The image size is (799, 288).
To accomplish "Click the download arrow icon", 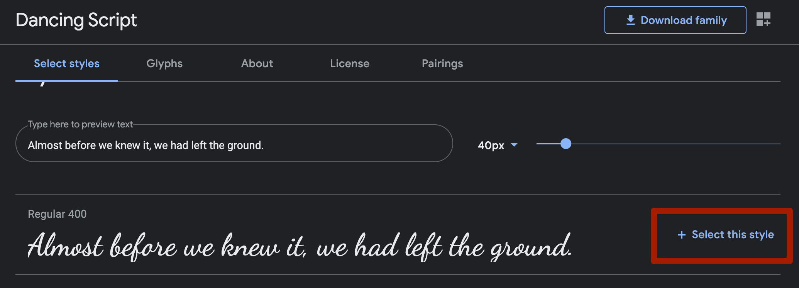I will click(x=630, y=20).
